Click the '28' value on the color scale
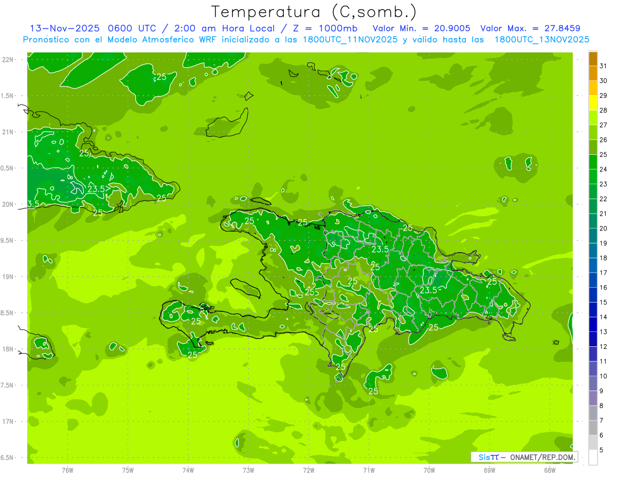617x477 pixels. click(x=604, y=110)
